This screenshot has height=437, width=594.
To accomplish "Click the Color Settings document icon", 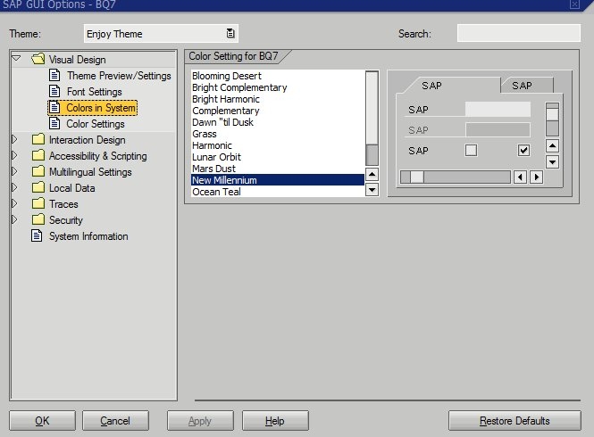I will coord(54,123).
